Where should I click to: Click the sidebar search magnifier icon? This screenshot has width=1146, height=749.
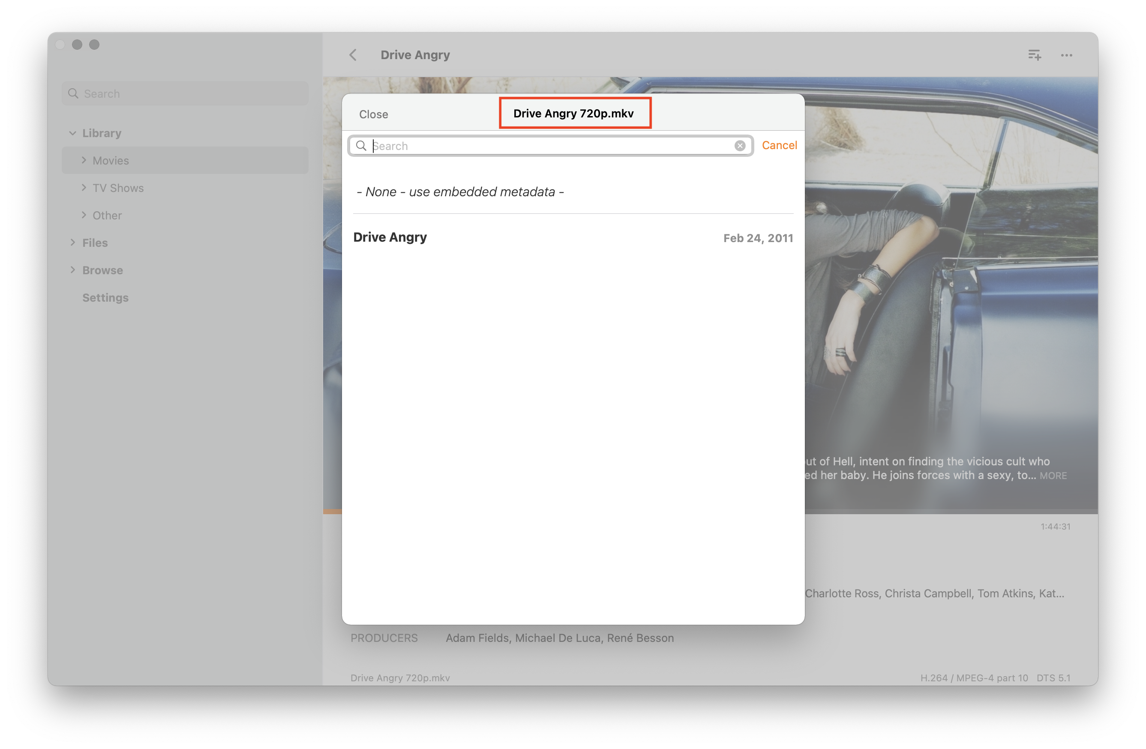click(73, 93)
